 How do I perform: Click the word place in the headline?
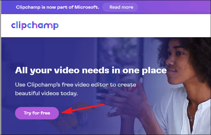pos(154,71)
